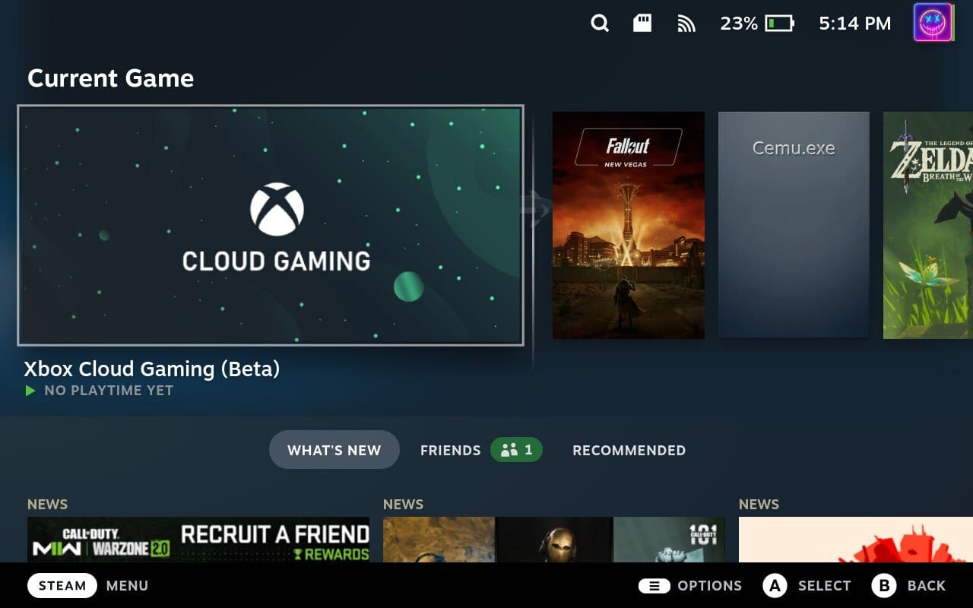
Task: Switch to the Friends tab
Action: 451,451
